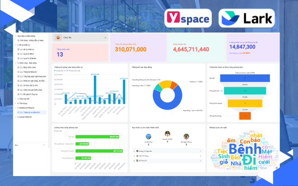Viewport: 298px width, 186px height.
Task: Click the table icon beside 2.4 sidebar row
Action: 19,81
